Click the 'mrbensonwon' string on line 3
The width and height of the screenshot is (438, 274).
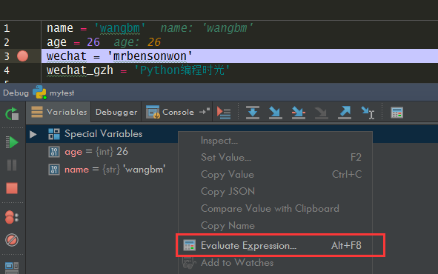150,56
